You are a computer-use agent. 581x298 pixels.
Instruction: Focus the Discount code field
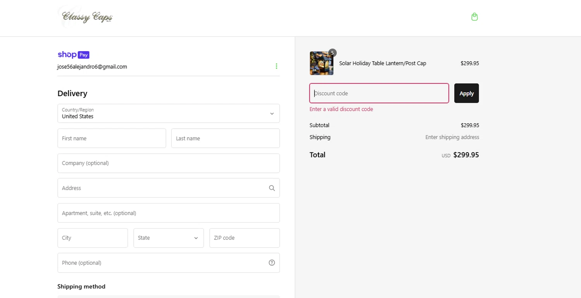click(379, 93)
